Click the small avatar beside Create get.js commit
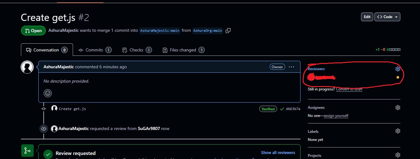Viewport: 420px width, 159px height. pos(54,108)
